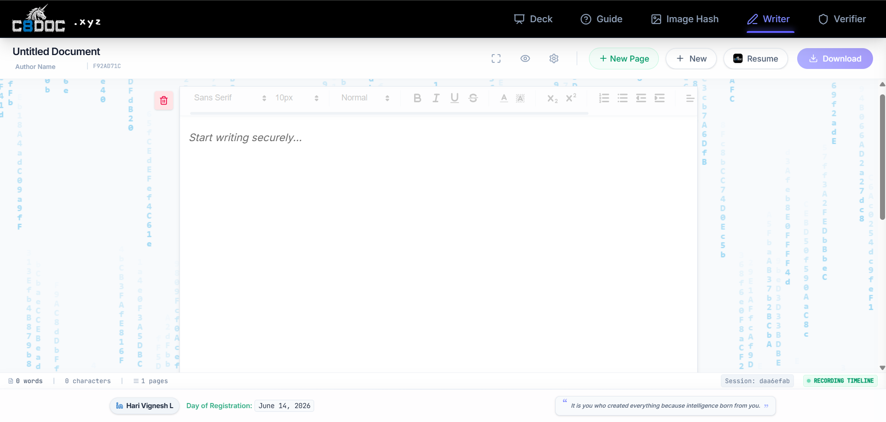The height and width of the screenshot is (422, 886).
Task: Click the 1 pages indicator
Action: coord(150,381)
